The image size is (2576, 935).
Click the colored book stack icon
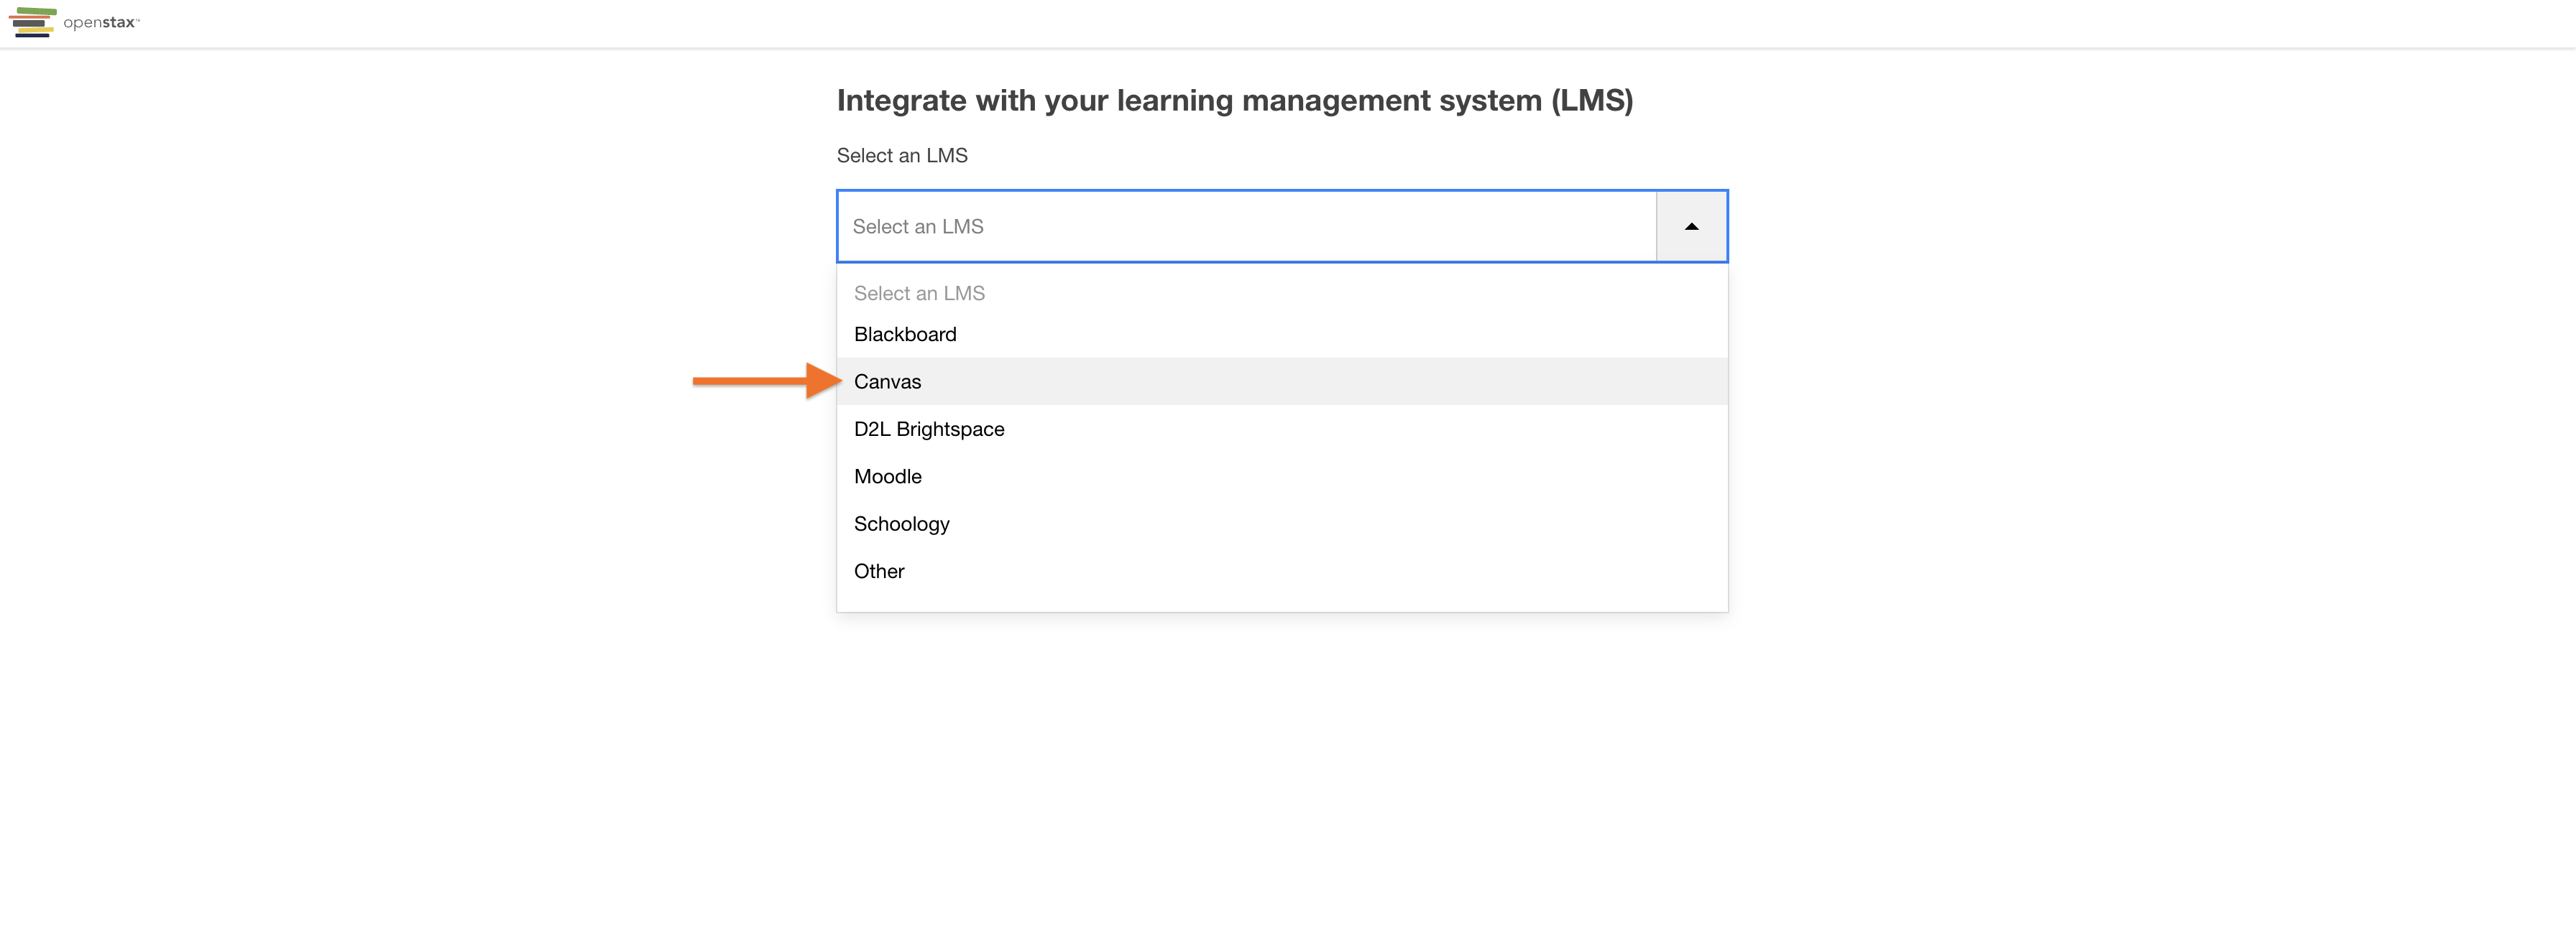(x=32, y=22)
